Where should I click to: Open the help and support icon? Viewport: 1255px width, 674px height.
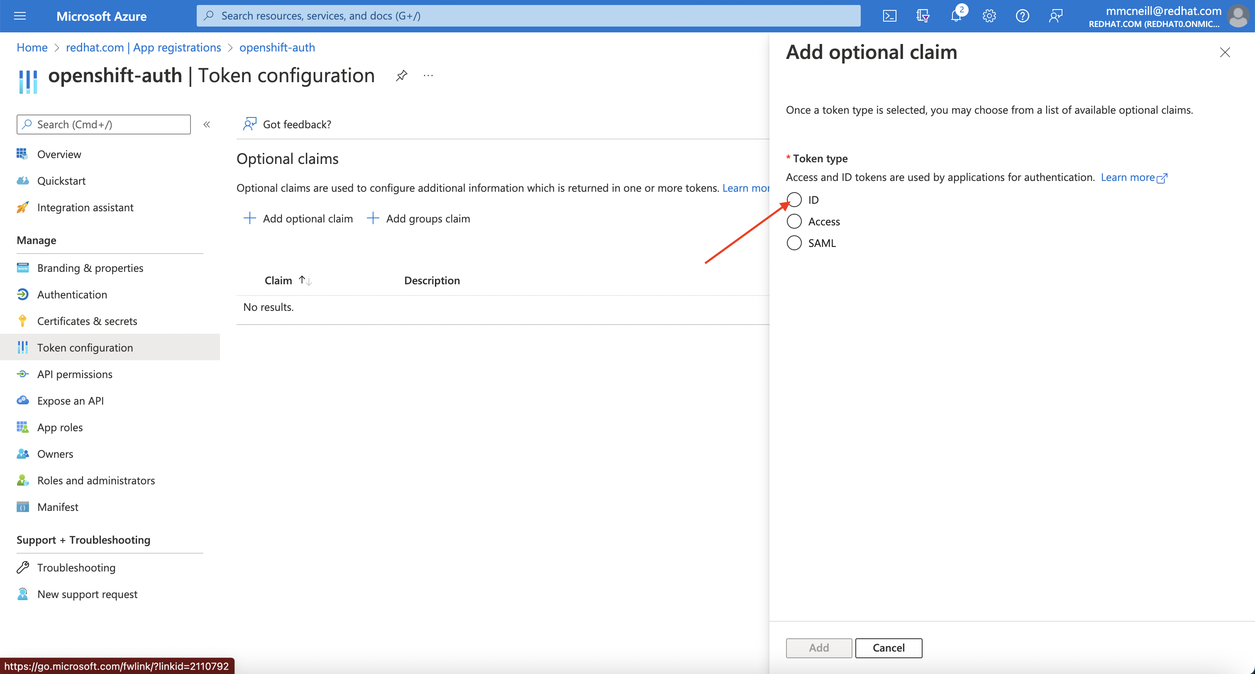[1022, 16]
